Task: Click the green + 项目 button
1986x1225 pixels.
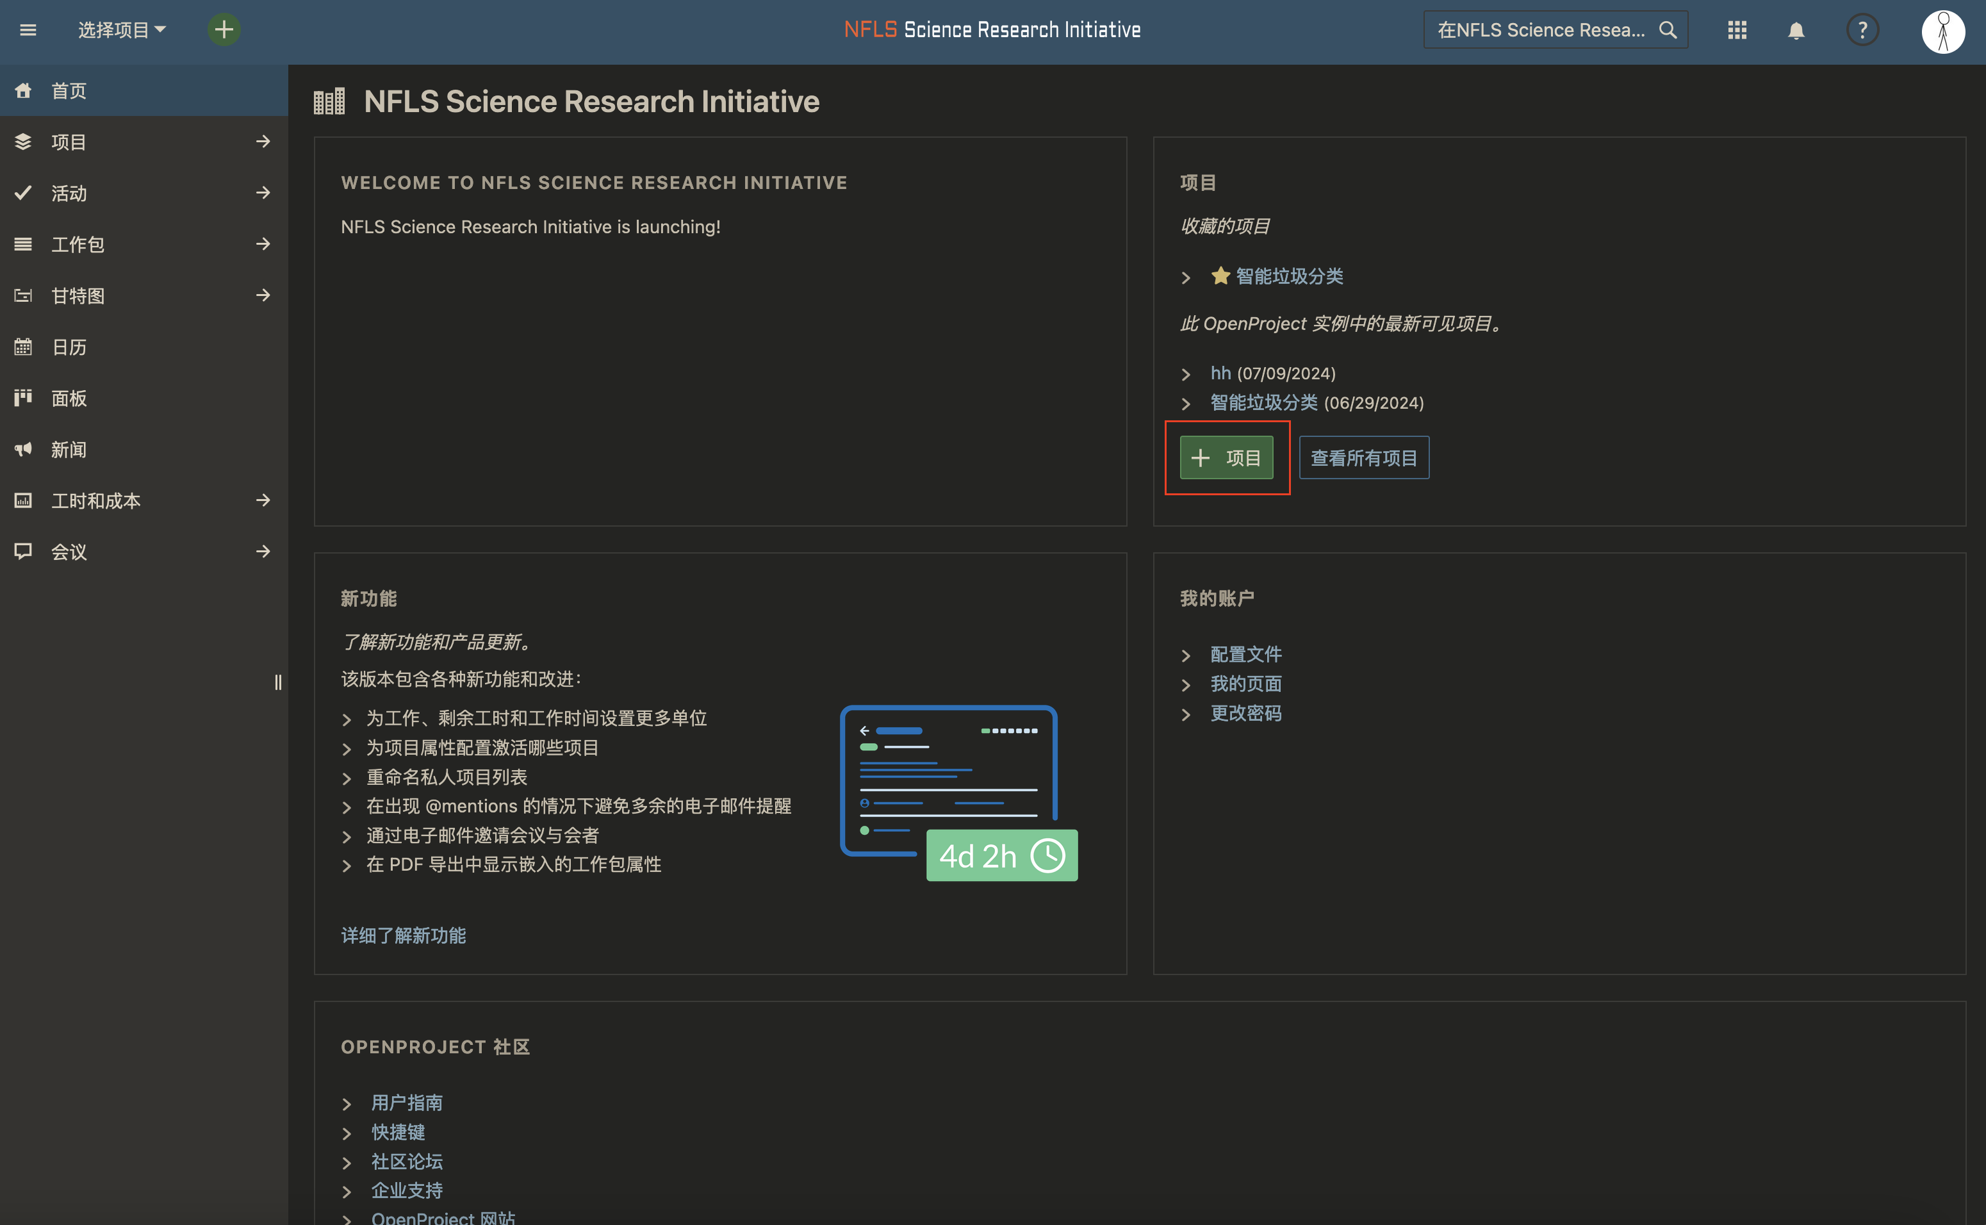Action: (1226, 457)
